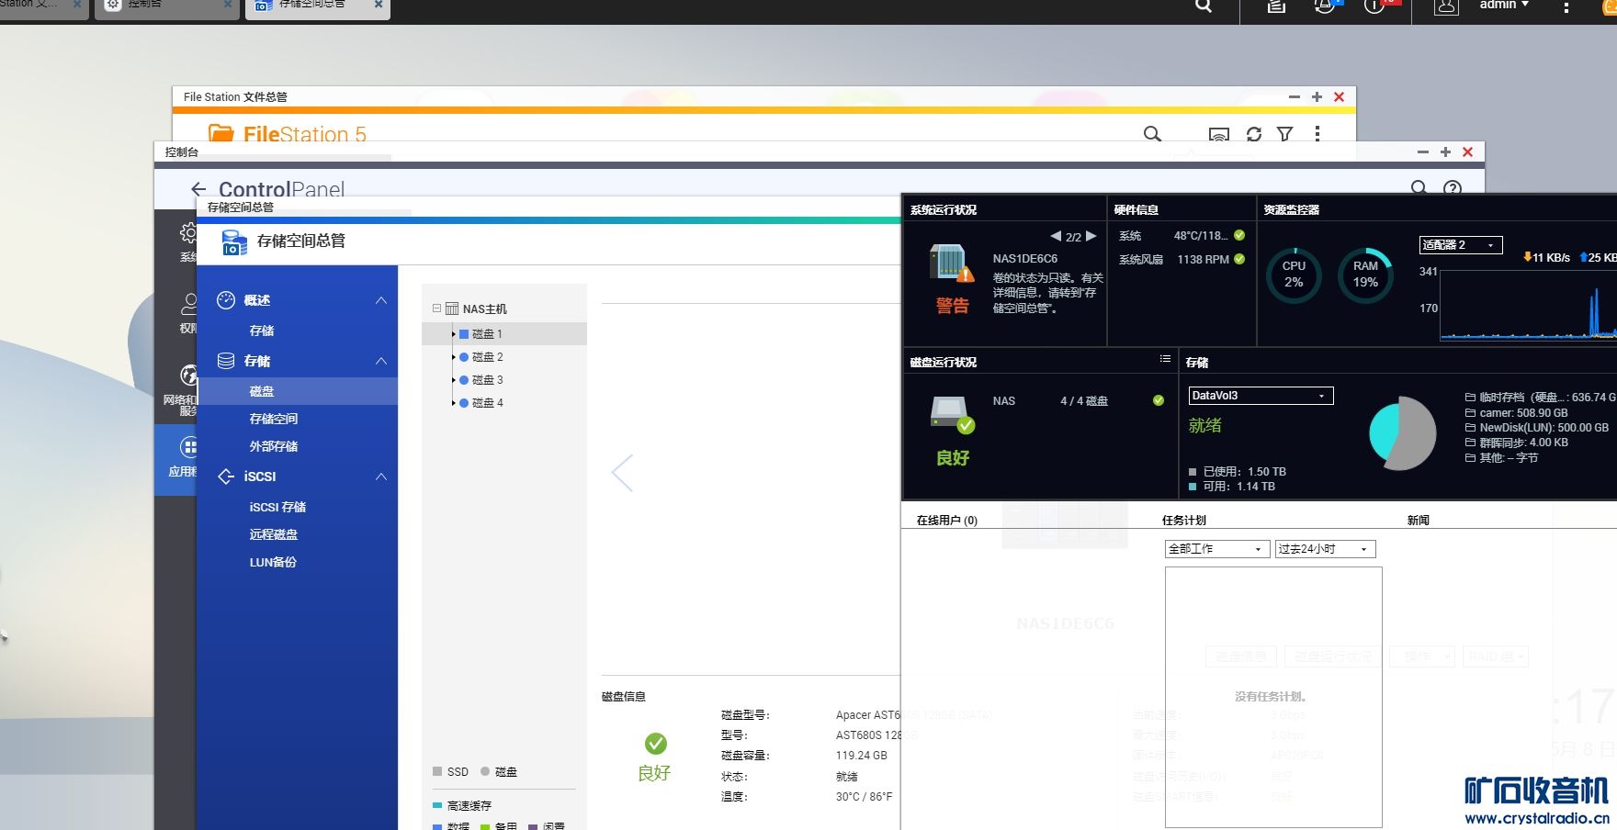The image size is (1617, 830).
Task: Open the 适配器 2 network adapter dropdown
Action: tap(1461, 245)
